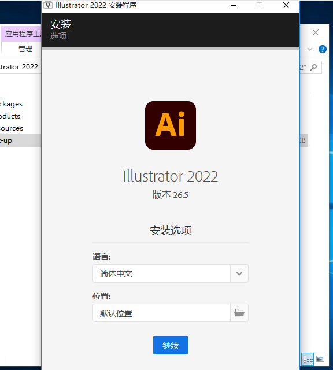Switch File Explorer to large icons view

coord(320,359)
